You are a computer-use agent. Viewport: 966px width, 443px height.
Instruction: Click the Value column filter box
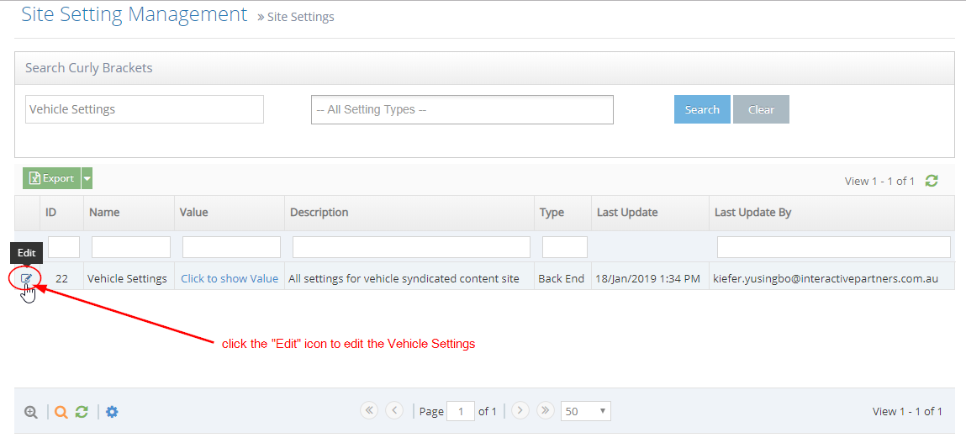coord(232,247)
